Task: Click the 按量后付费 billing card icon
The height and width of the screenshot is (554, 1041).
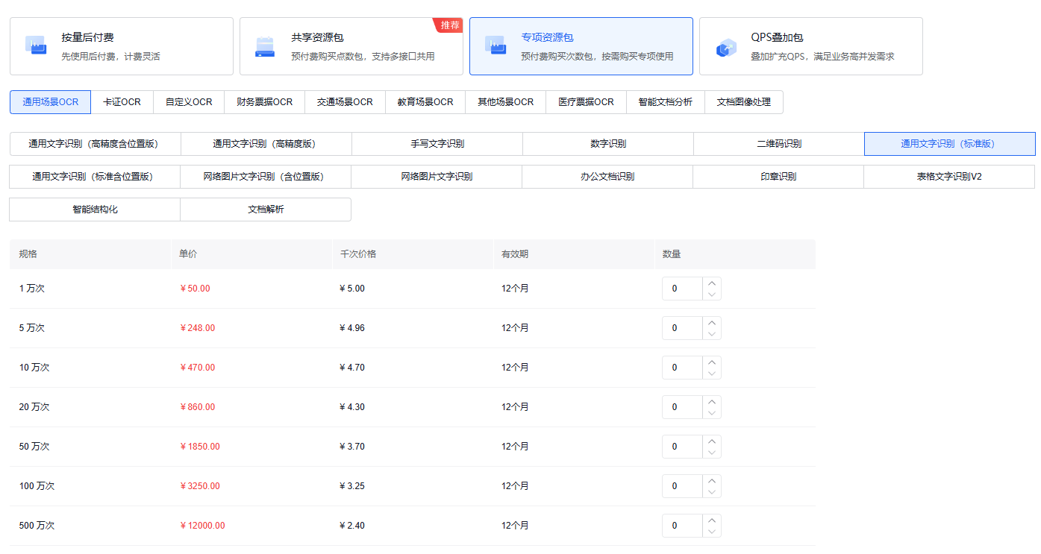Action: (36, 45)
